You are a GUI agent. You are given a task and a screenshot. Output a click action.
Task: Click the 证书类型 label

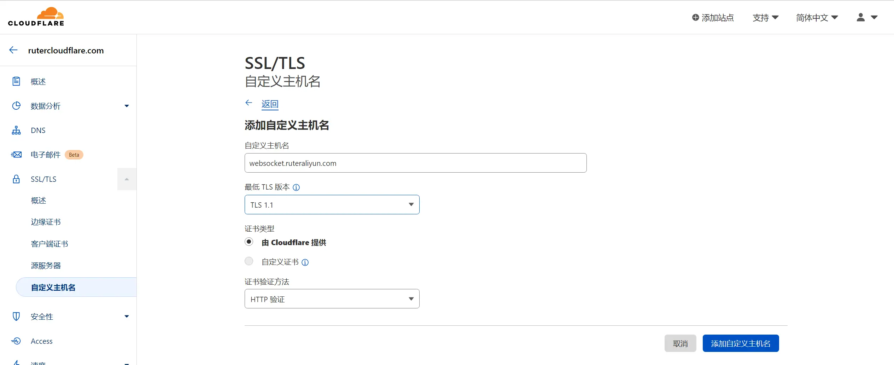coord(259,229)
